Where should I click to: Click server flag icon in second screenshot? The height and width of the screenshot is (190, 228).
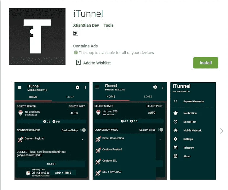tap(98, 112)
